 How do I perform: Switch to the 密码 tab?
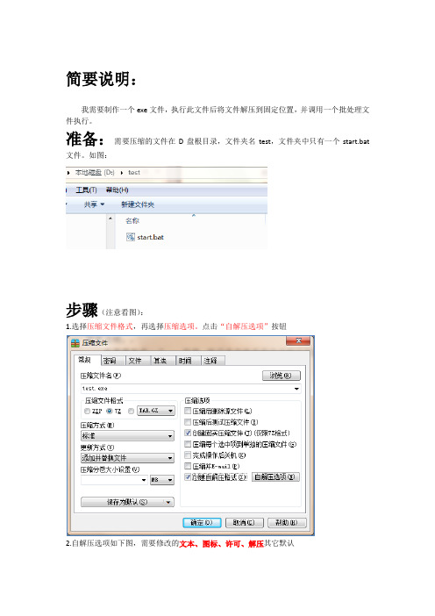pos(110,361)
